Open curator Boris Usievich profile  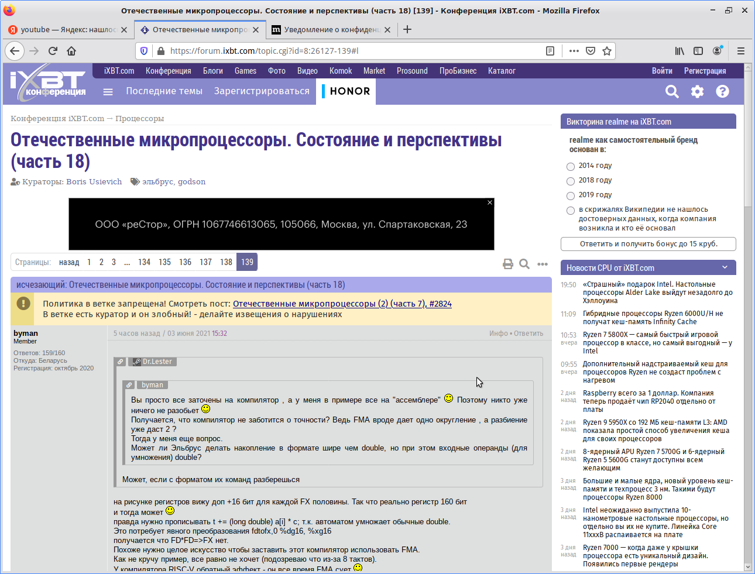tap(94, 182)
